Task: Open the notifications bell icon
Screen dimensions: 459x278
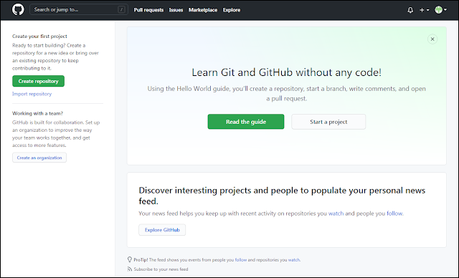Action: point(410,10)
